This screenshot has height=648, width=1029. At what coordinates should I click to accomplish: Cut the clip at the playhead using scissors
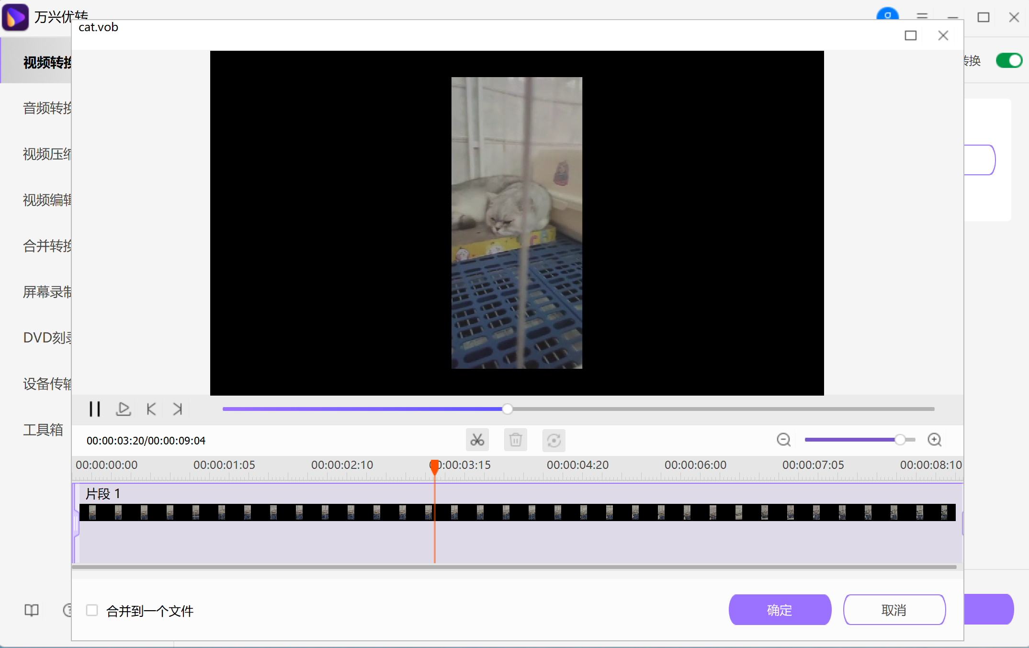(x=477, y=440)
